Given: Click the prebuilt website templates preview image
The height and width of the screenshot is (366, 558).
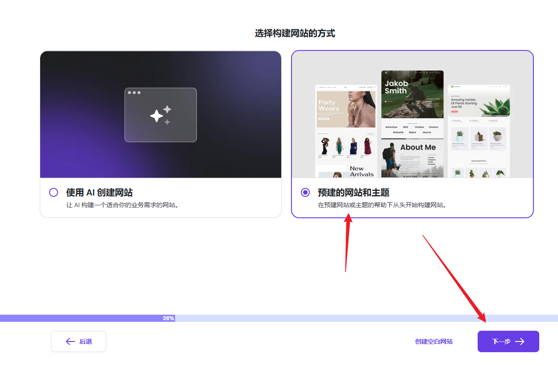Looking at the screenshot, I should (x=412, y=114).
